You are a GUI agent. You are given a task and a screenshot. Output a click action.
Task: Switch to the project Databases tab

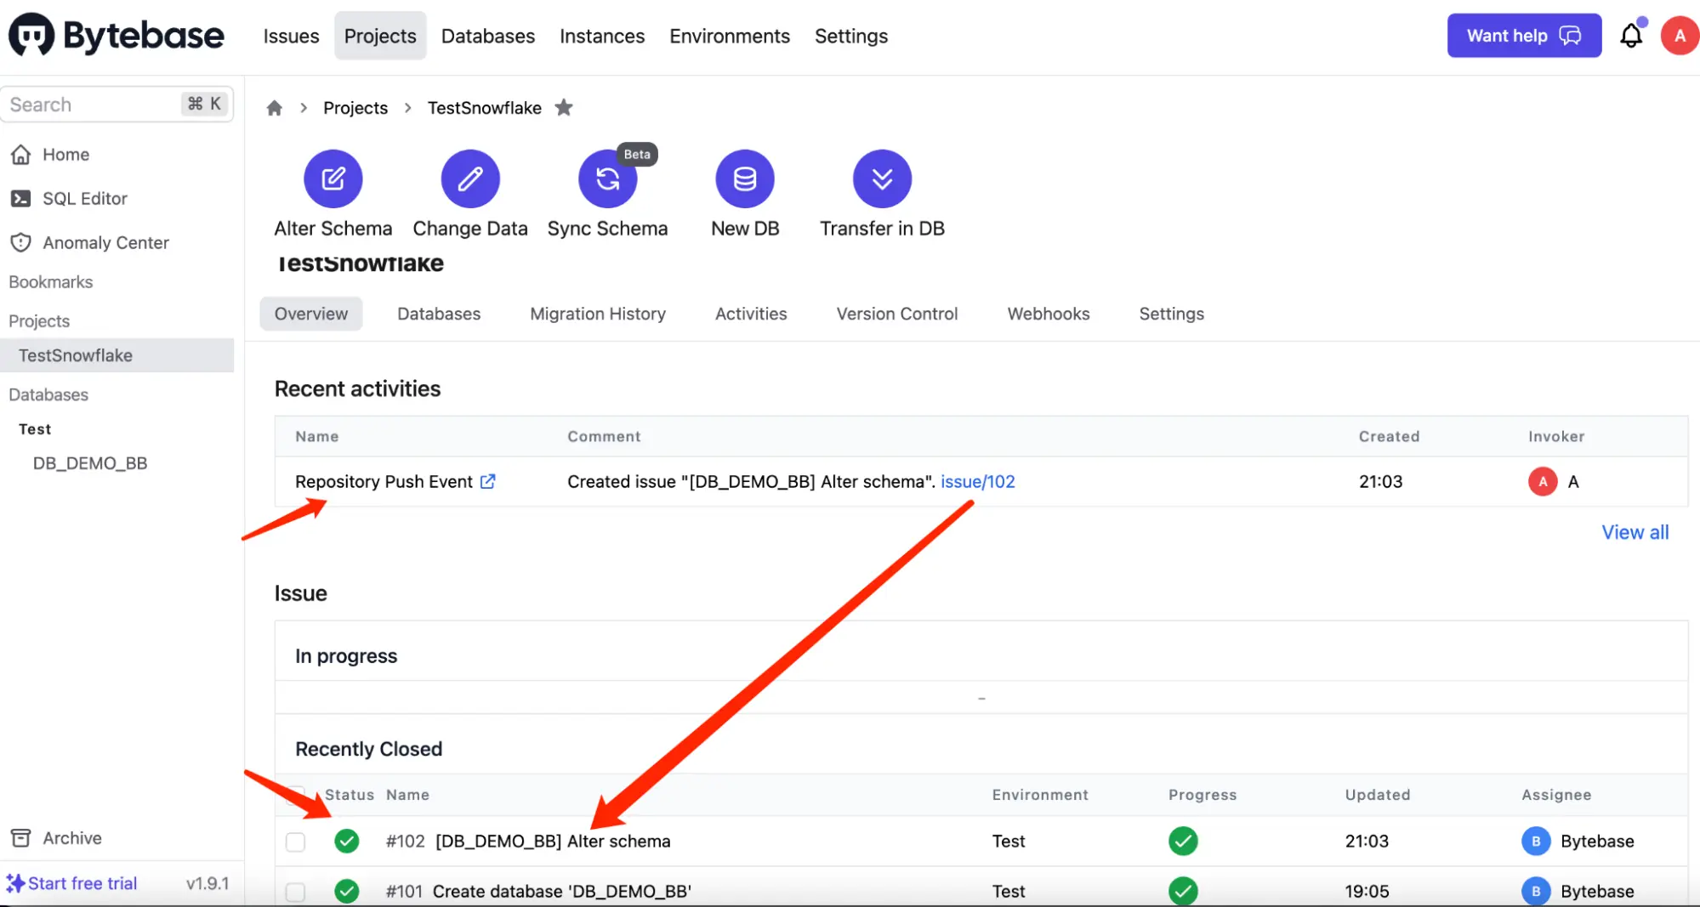pyautogui.click(x=439, y=314)
